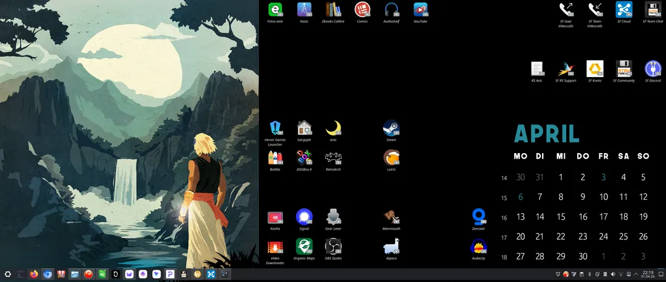The height and width of the screenshot is (282, 666).
Task: Select April 3 in the calendar widget
Action: coord(603,177)
